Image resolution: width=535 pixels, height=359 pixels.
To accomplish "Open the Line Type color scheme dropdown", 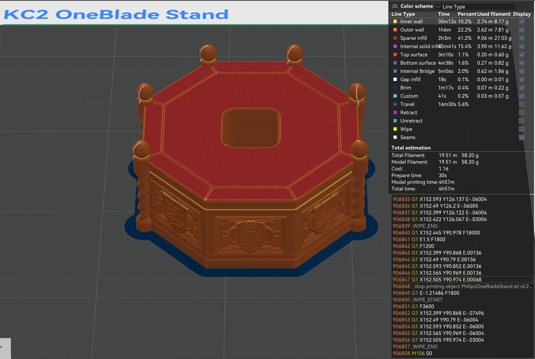I will pos(475,7).
